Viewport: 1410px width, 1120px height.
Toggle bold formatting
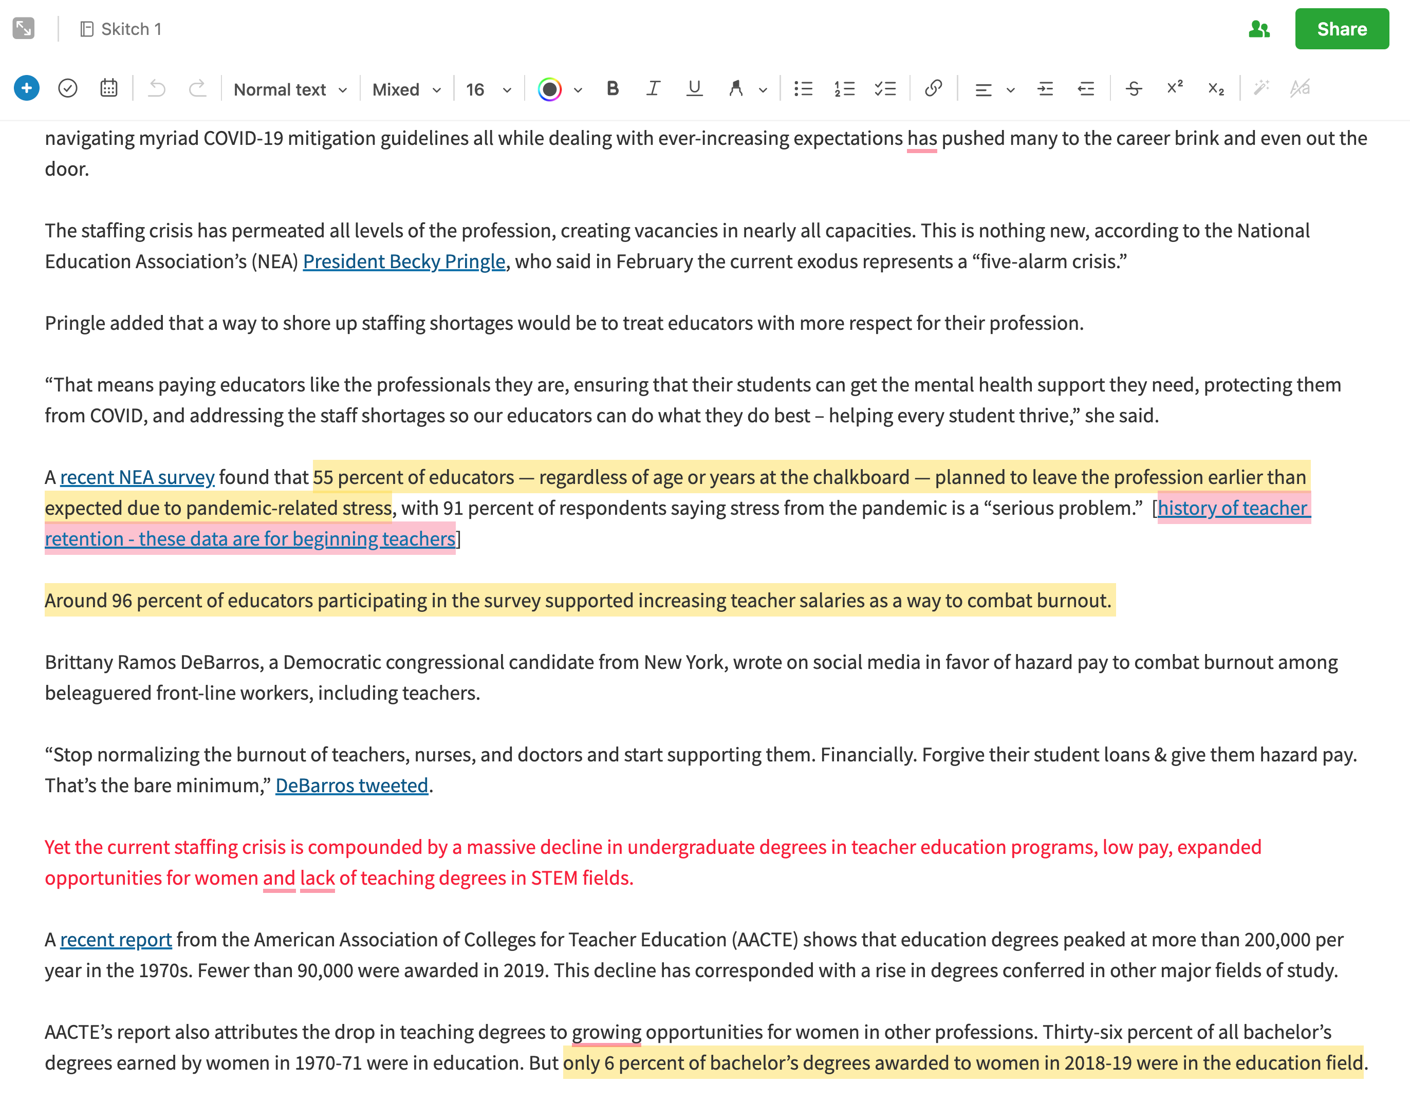click(612, 88)
